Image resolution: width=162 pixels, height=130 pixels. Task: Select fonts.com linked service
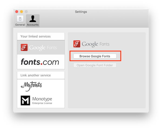pos(41,62)
